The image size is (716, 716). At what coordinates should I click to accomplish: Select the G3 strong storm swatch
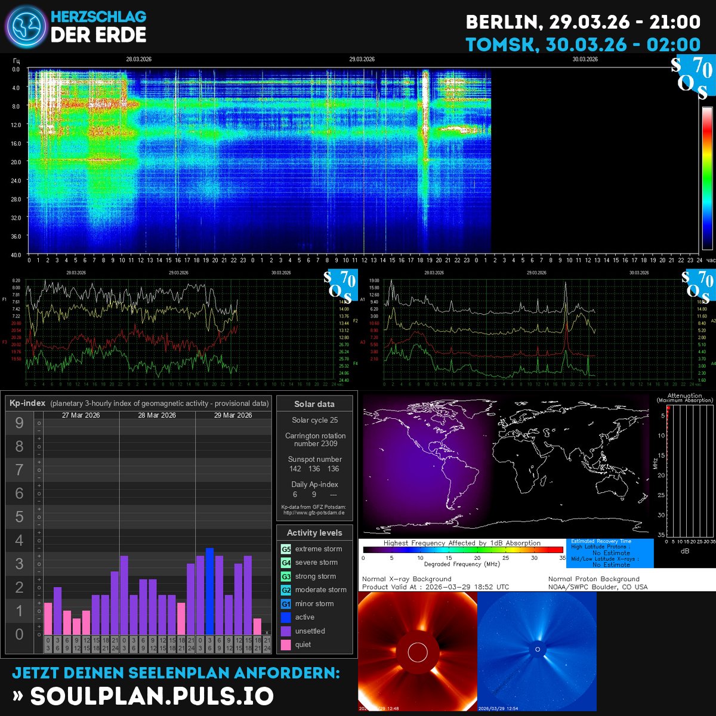[x=286, y=576]
